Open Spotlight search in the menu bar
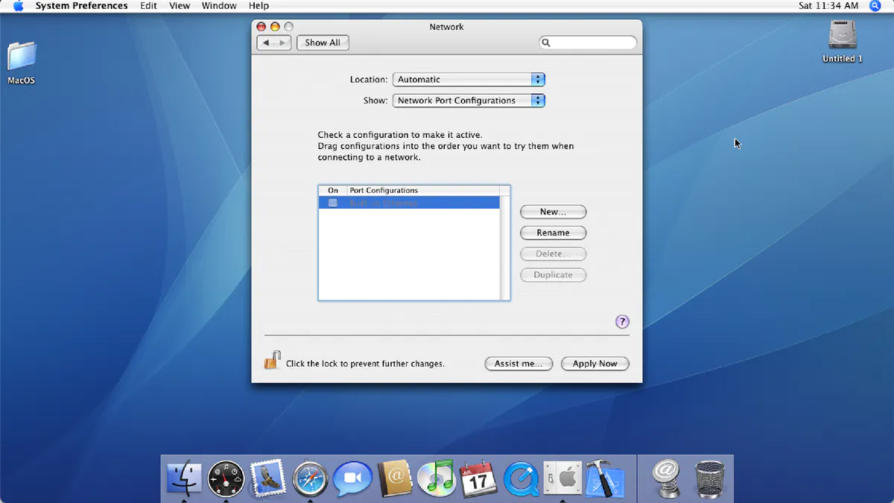 875,6
